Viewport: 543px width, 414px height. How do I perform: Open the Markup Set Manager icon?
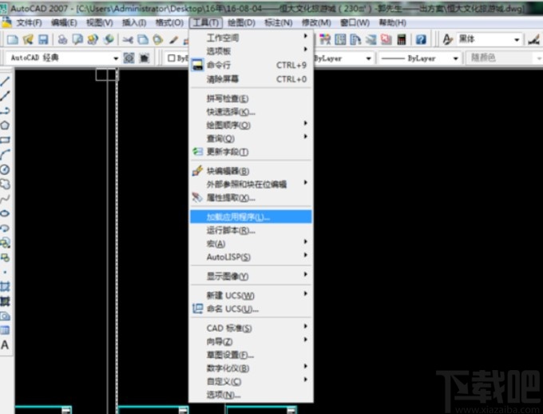tap(386, 39)
